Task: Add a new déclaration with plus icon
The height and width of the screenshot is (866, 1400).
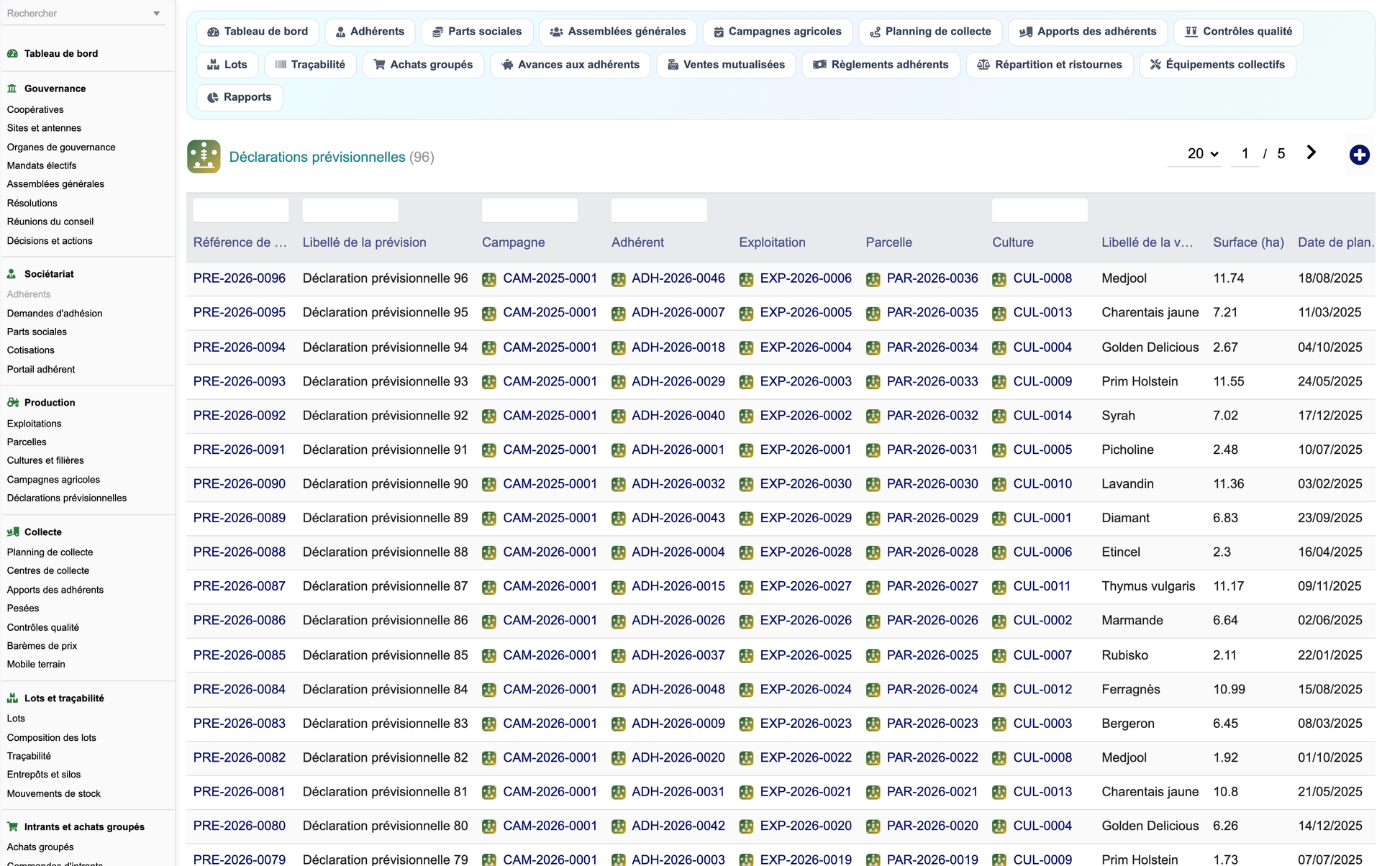Action: (x=1359, y=155)
